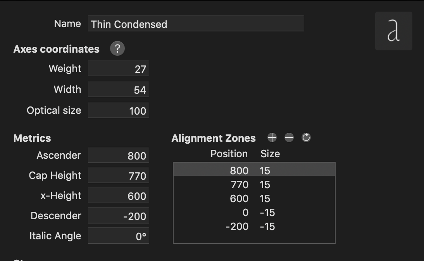Image resolution: width=424 pixels, height=261 pixels.
Task: Select the alignment zone at position -200
Action: coord(254,226)
